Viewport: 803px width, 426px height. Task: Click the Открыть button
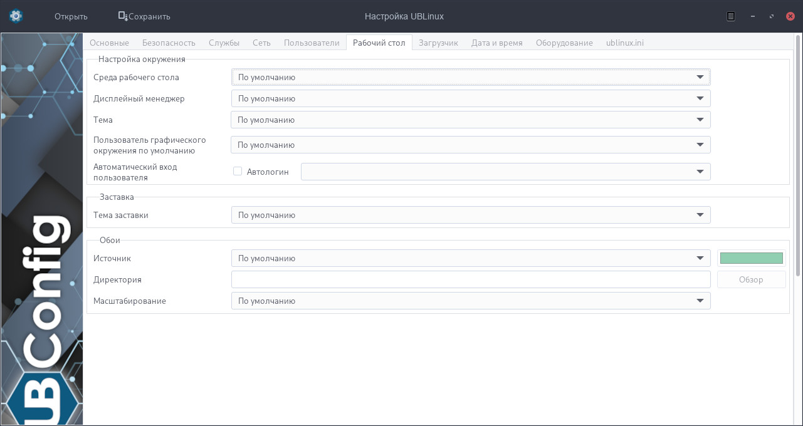(x=71, y=16)
